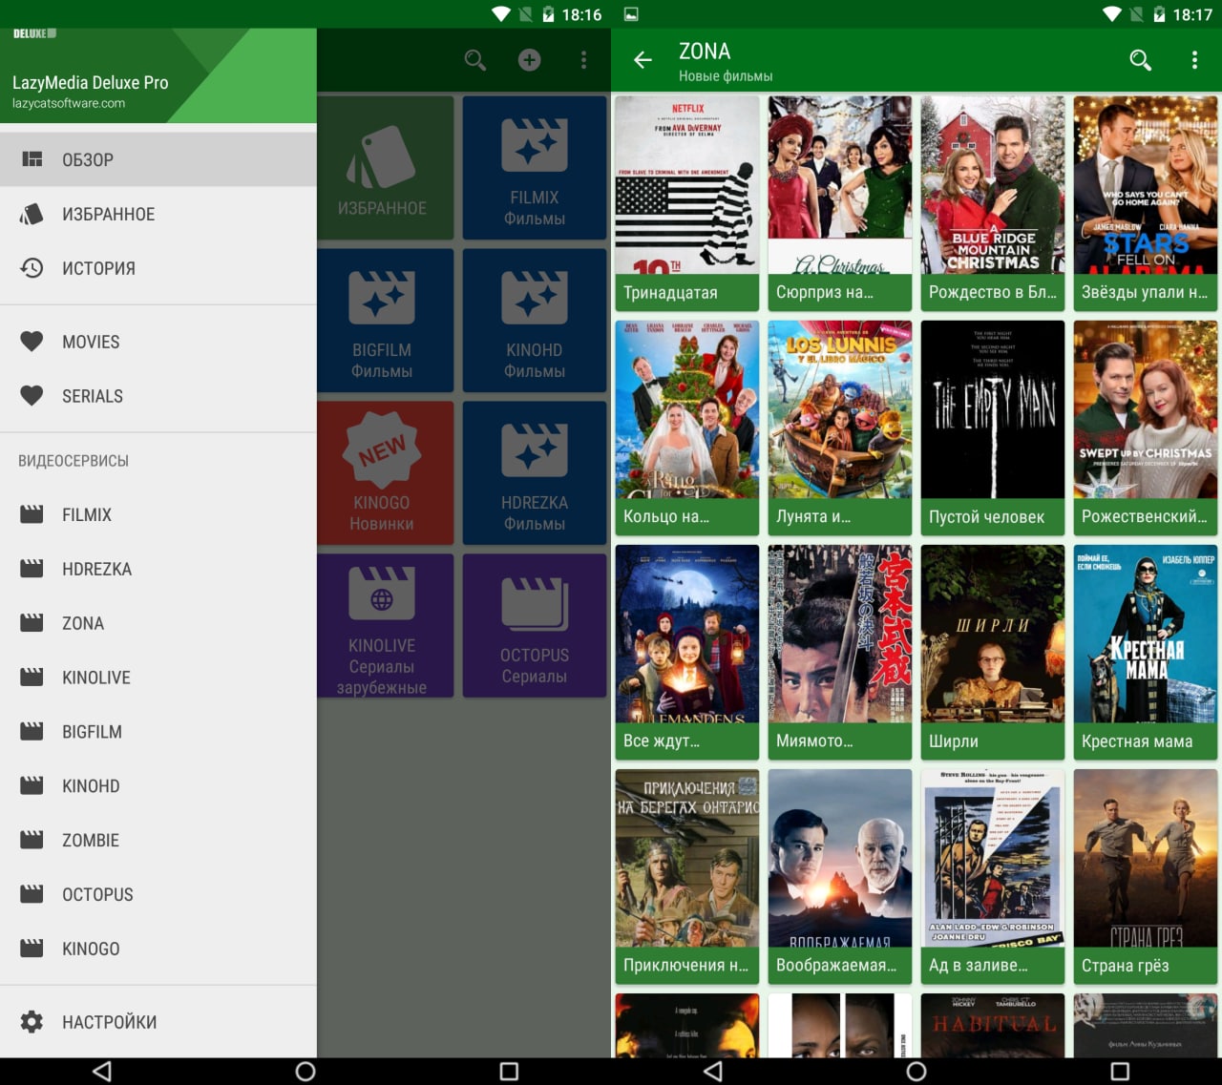Image resolution: width=1222 pixels, height=1085 pixels.
Task: Open the Пустой человек movie card
Action: pos(993,428)
